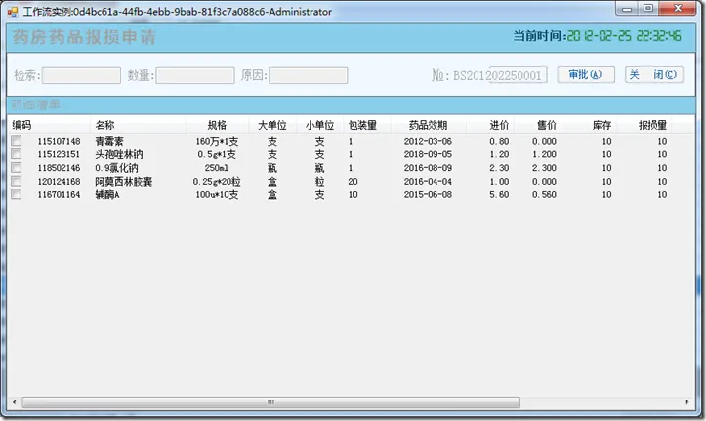The width and height of the screenshot is (706, 421).
Task: Click sale price 0.560
Action: pos(544,195)
